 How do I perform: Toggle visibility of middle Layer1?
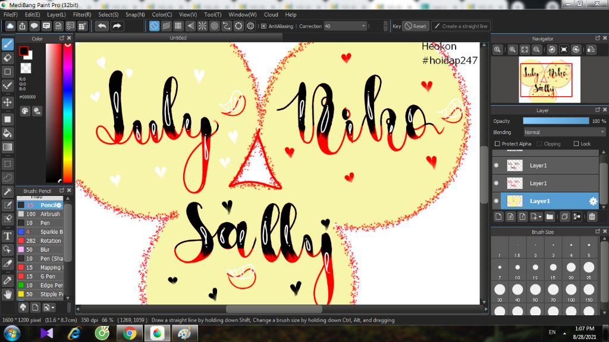click(497, 183)
